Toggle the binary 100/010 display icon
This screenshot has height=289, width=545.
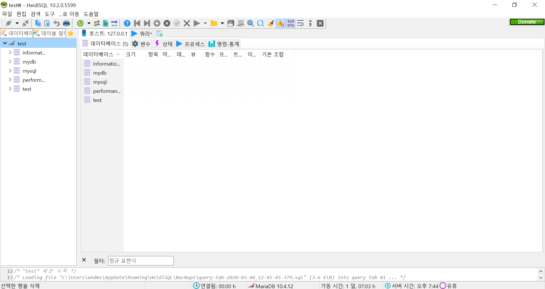[x=291, y=23]
